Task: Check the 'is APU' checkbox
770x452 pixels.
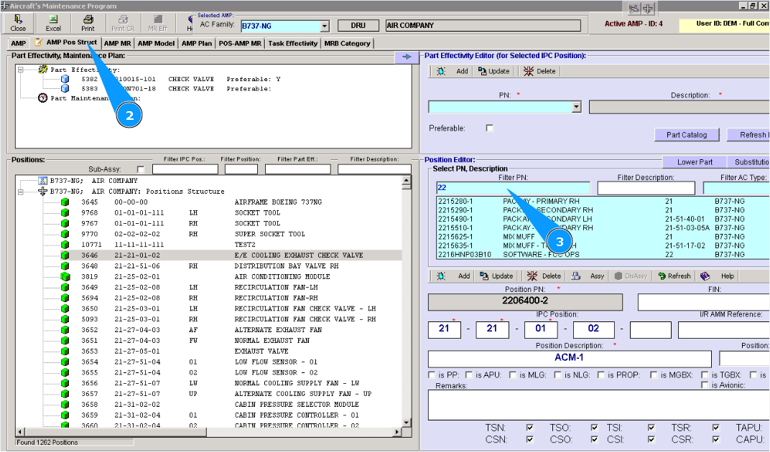Action: click(x=469, y=375)
